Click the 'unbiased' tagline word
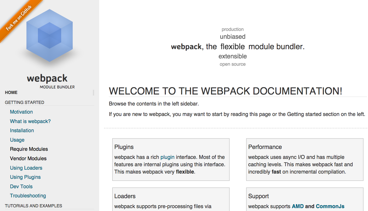The width and height of the screenshot is (368, 211). pos(233,37)
